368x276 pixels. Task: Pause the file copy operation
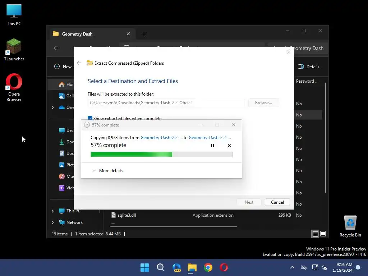[x=212, y=146]
